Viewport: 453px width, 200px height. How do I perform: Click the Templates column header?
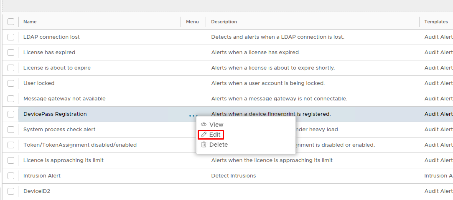pos(436,22)
